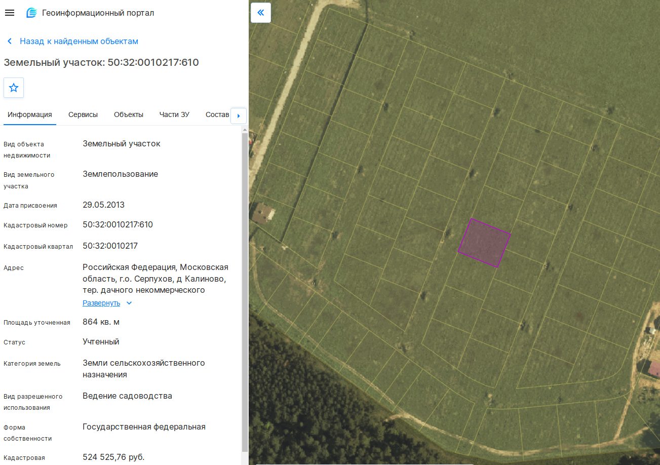Expand address with chevron next to Развернуть

129,303
